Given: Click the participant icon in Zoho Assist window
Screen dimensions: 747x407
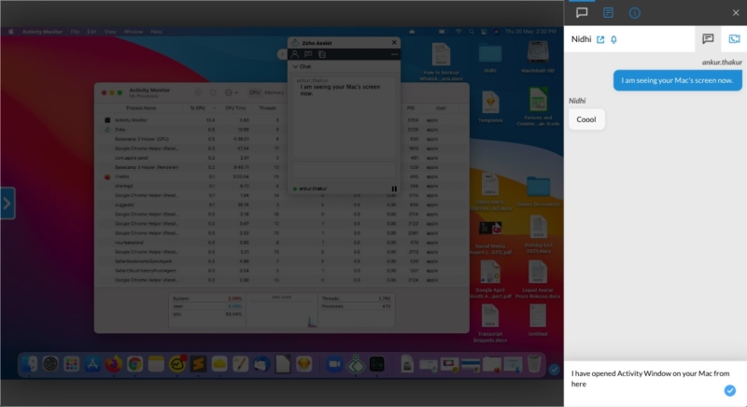Looking at the screenshot, I should pos(295,54).
